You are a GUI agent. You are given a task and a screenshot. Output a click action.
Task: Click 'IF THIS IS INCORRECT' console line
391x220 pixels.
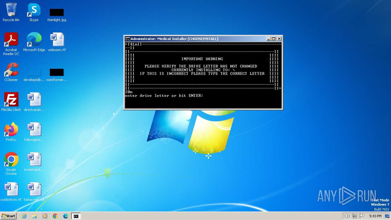202,73
